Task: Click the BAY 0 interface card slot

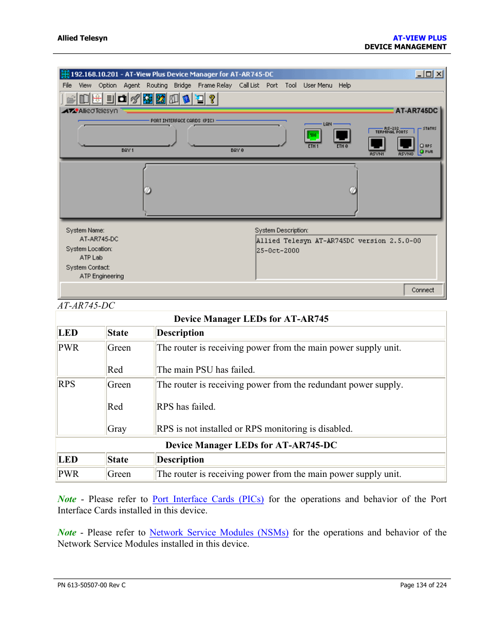Action: (237, 136)
